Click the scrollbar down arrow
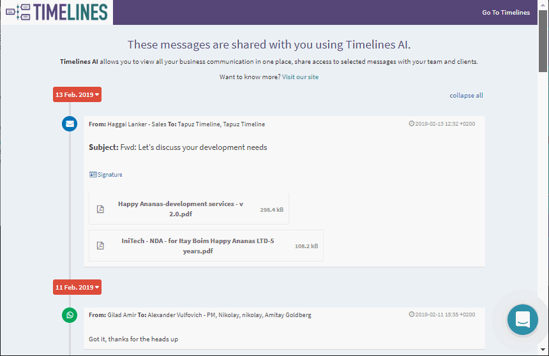Viewport: 549px width, 356px height. click(x=543, y=350)
